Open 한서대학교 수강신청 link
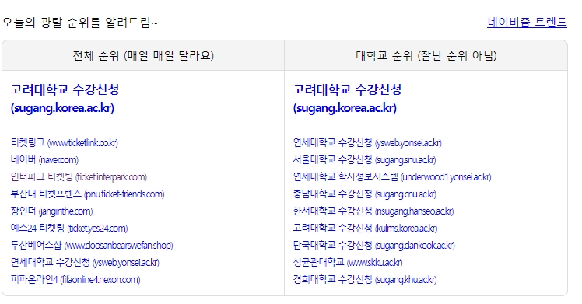The width and height of the screenshot is (582, 304). pyautogui.click(x=373, y=211)
